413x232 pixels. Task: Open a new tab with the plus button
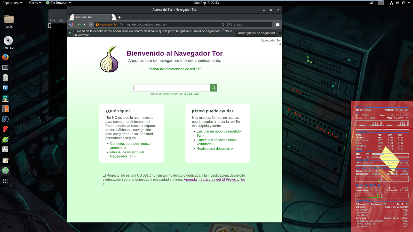(x=119, y=17)
